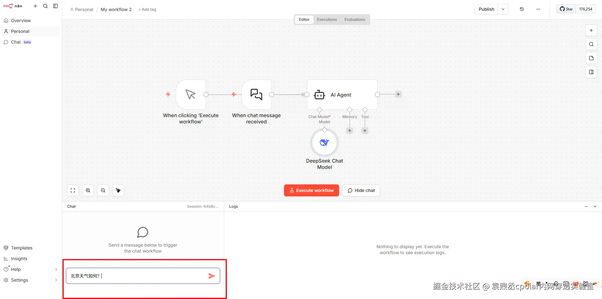Open the three-dots menu in the Logs panel
This screenshot has height=299, width=602.
(586, 206)
